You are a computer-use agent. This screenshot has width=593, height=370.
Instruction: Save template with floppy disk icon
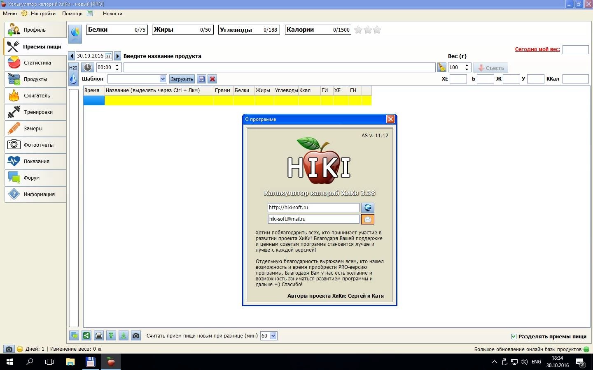click(x=202, y=79)
